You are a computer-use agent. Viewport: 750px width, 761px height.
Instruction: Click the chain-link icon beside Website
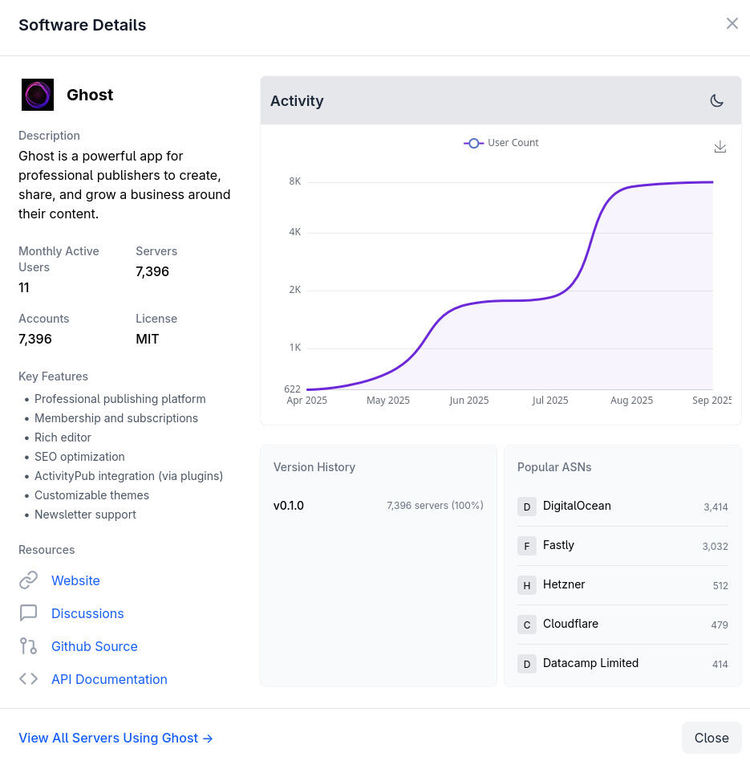(29, 580)
